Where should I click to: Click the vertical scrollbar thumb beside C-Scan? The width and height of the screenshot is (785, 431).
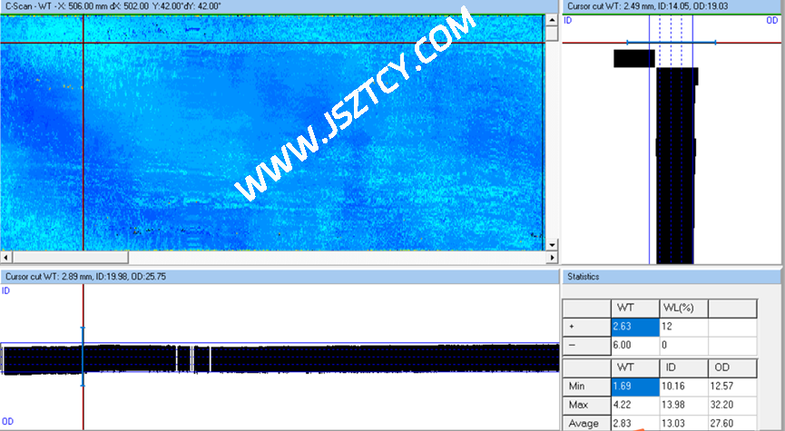tap(552, 34)
